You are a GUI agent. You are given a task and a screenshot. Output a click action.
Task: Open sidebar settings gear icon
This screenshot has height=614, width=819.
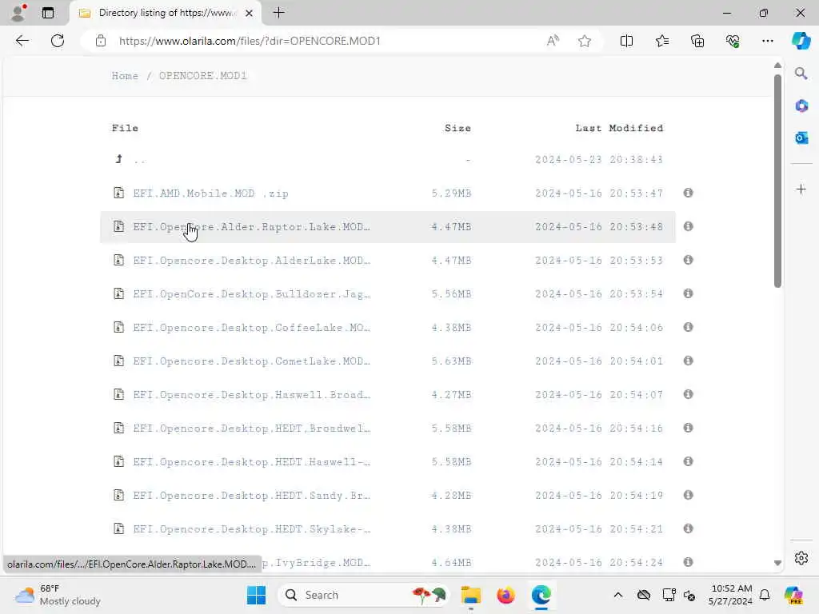[801, 558]
